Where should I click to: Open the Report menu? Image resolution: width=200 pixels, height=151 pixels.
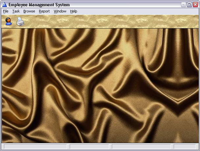[x=44, y=11]
